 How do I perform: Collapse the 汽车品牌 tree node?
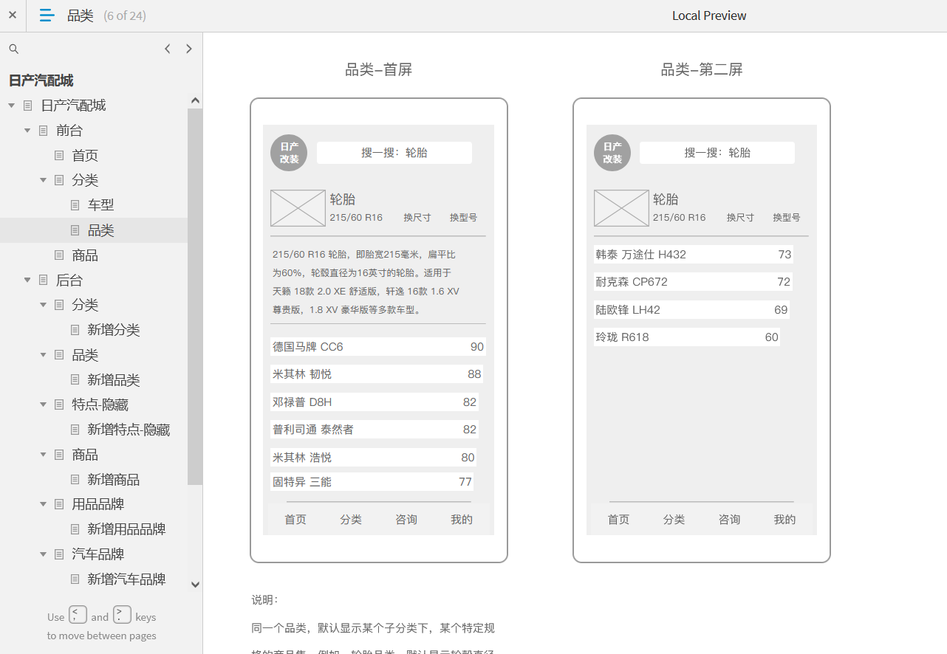[x=44, y=554]
